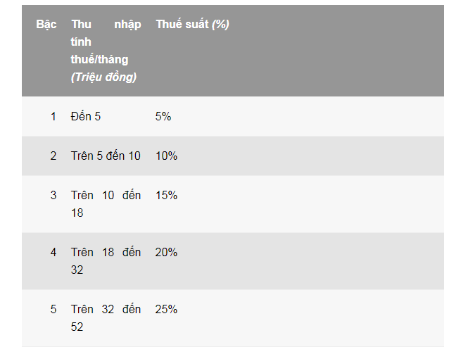454x347 pixels.
Task: Select bracket number 1 cell
Action: click(x=53, y=117)
